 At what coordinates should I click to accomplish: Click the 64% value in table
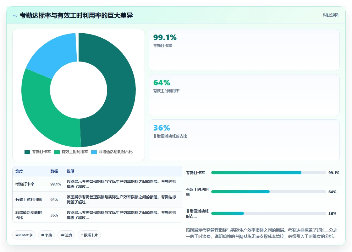(x=54, y=200)
